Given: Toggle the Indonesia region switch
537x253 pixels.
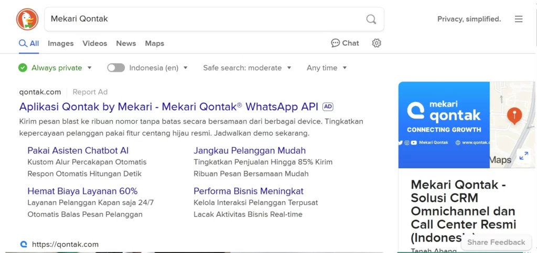Looking at the screenshot, I should coord(116,67).
